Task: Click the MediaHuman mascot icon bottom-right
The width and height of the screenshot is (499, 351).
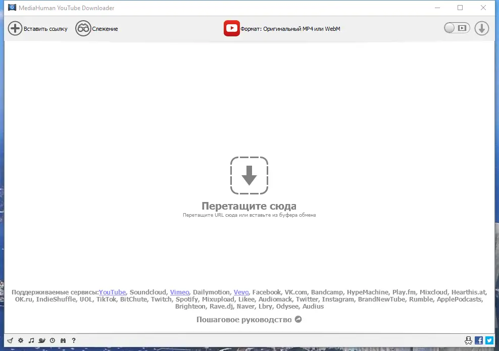Action: 468,340
